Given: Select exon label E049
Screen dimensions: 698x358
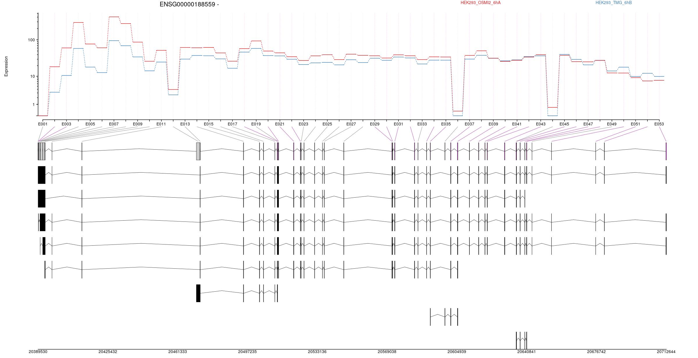Looking at the screenshot, I should [612, 124].
